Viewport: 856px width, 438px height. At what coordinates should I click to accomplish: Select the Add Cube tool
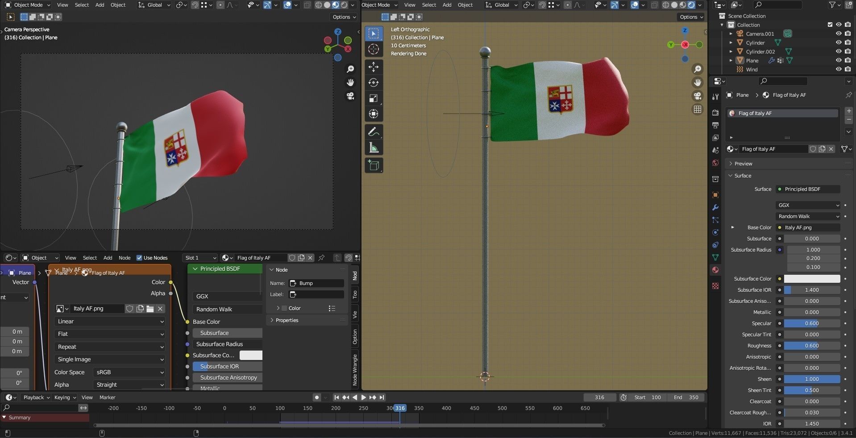point(374,165)
